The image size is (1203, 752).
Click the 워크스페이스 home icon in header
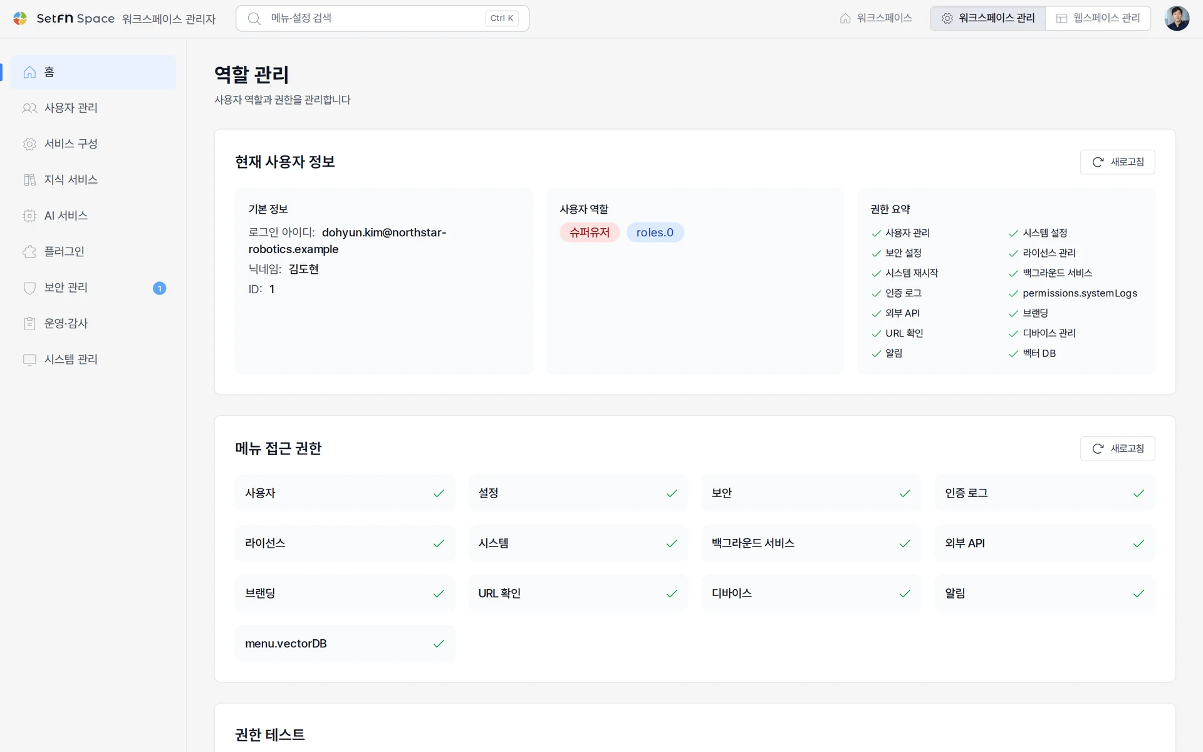pos(845,18)
